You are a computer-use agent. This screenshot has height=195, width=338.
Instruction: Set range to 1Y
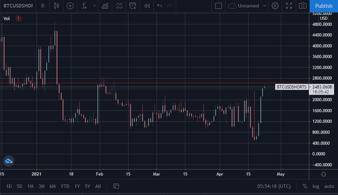[77, 186]
